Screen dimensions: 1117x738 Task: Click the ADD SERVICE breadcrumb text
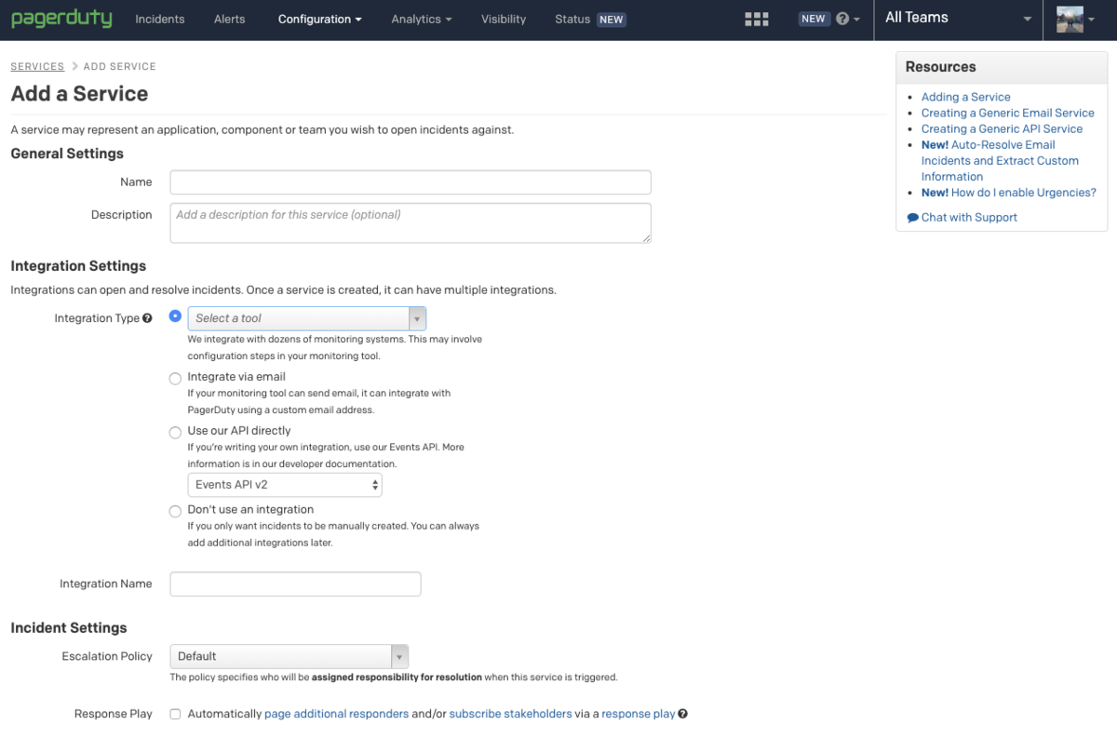pos(120,67)
